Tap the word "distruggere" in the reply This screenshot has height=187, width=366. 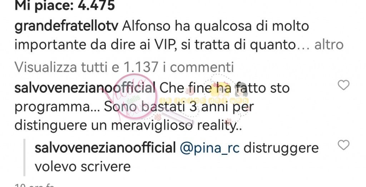[x=281, y=148]
